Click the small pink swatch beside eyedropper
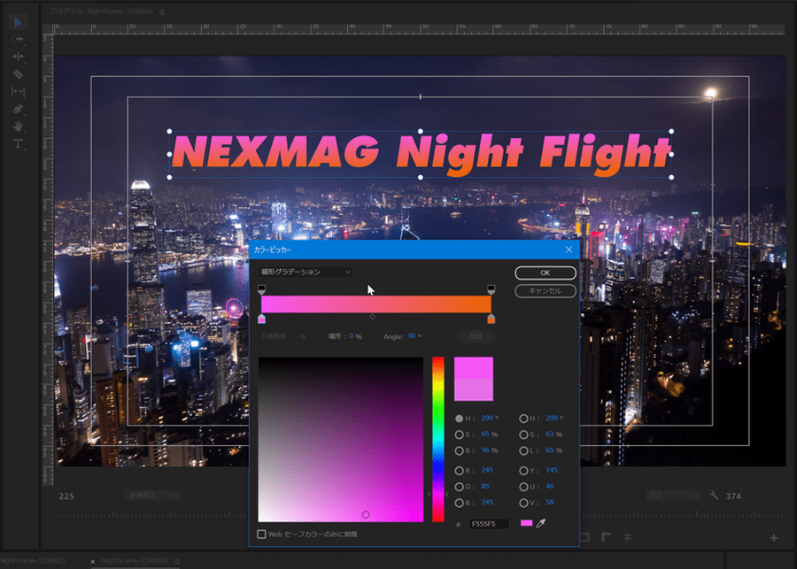 click(x=527, y=523)
